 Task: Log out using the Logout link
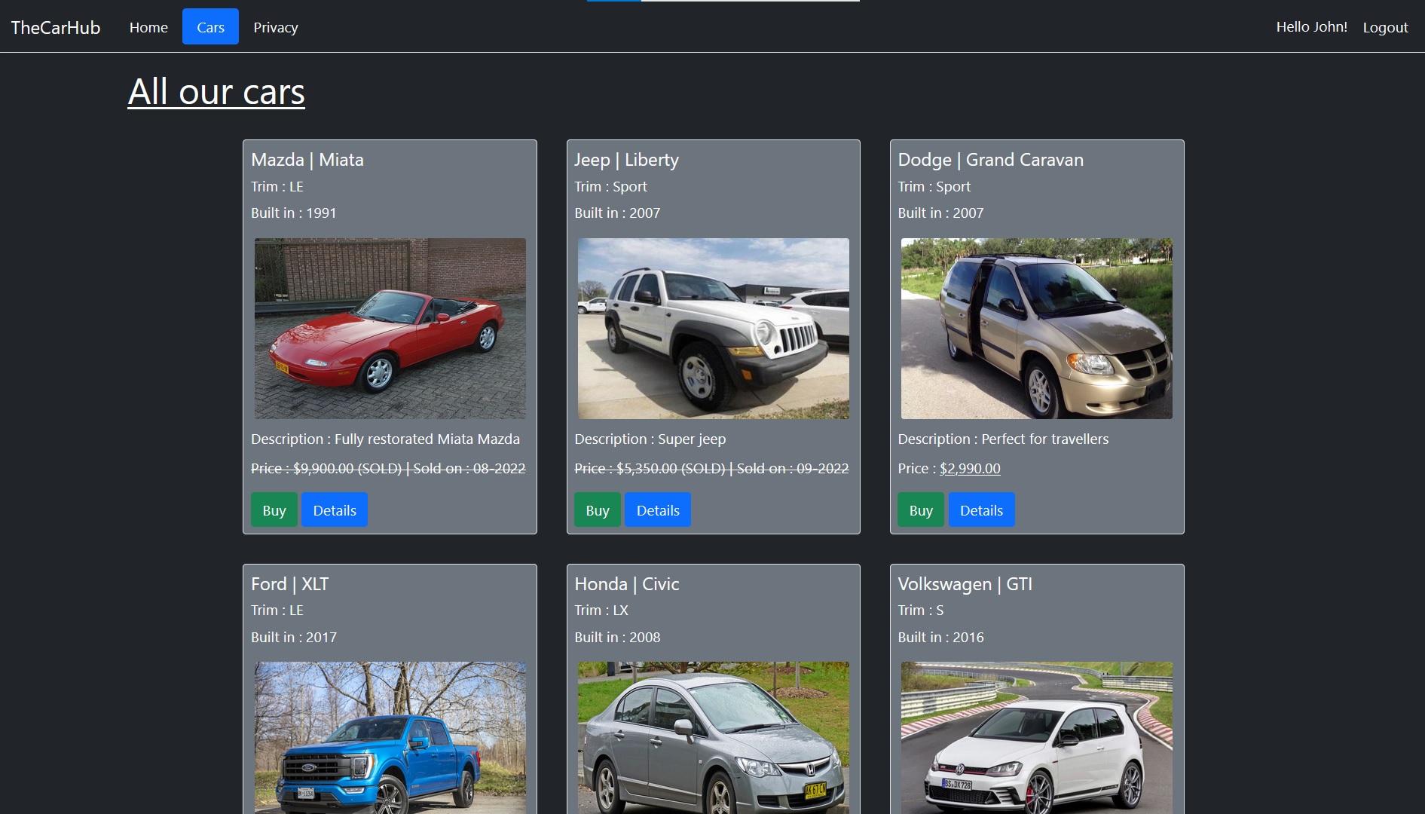click(1385, 27)
